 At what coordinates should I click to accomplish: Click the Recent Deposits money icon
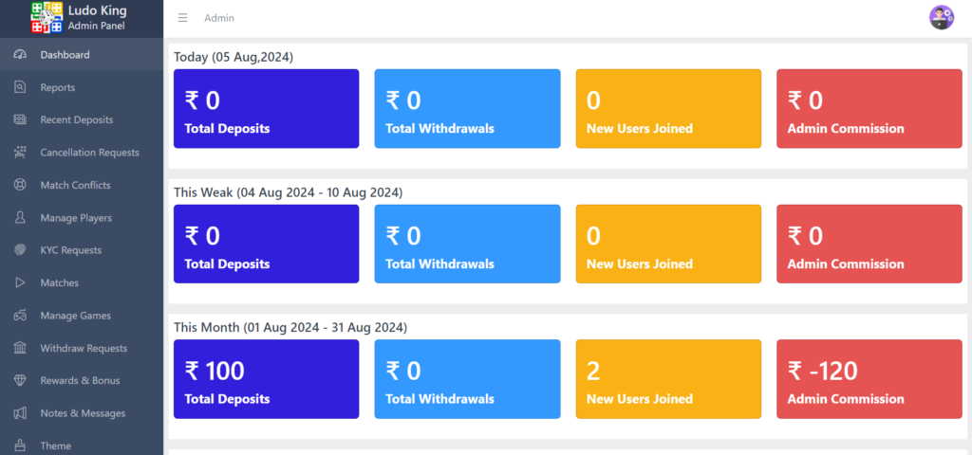click(20, 119)
